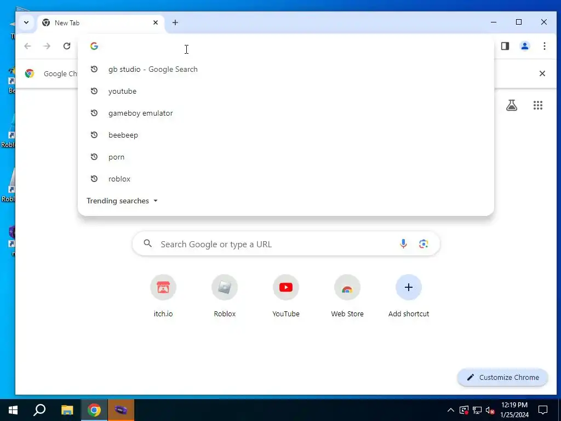
Task: Close the New Tab tab
Action: pos(155,22)
